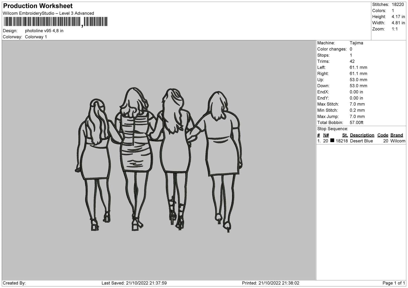Click the Zoom value 1:1
The height and width of the screenshot is (288, 408).
point(394,29)
